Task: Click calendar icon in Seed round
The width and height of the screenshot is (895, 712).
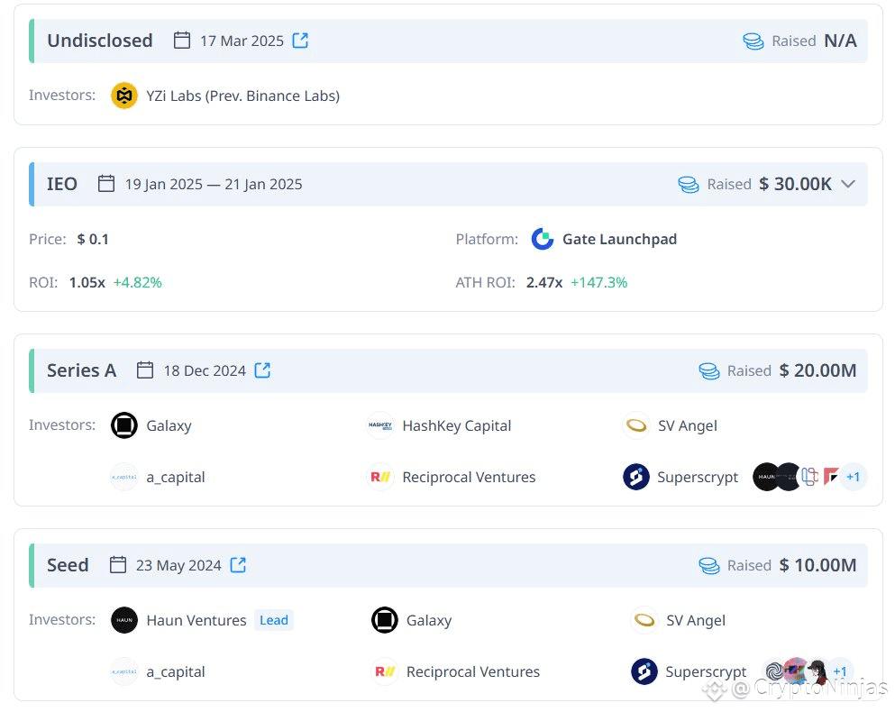Action: tap(118, 565)
